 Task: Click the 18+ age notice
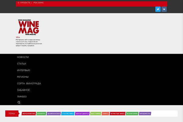(18, 37)
